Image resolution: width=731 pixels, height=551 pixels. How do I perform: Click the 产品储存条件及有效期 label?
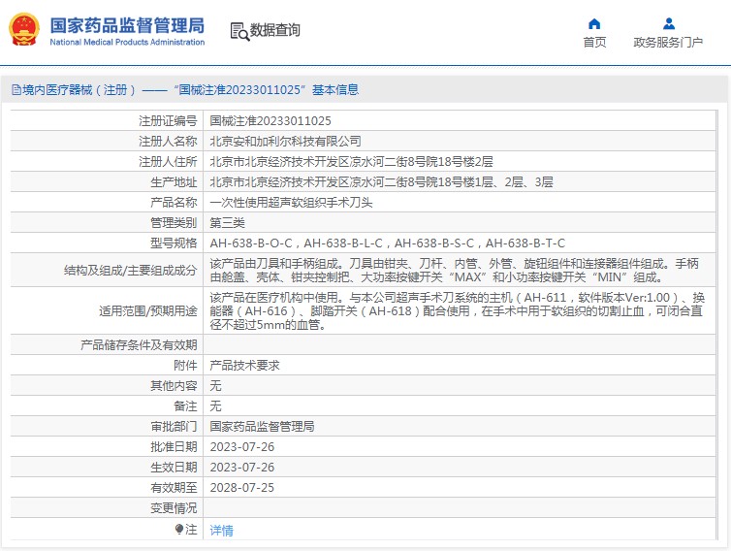pyautogui.click(x=139, y=344)
